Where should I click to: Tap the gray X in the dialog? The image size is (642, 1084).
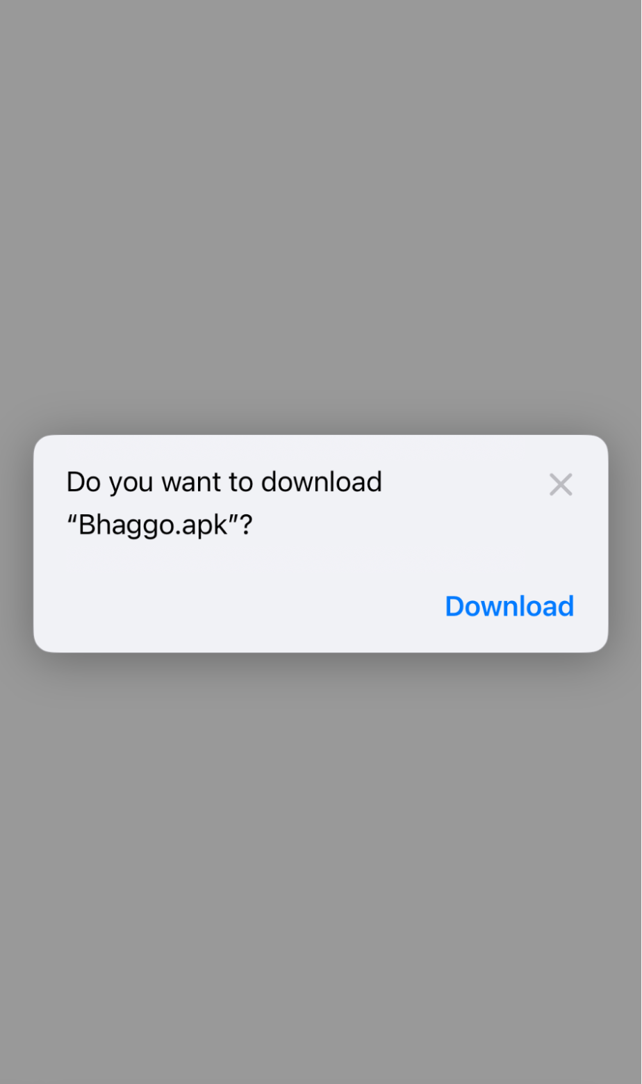click(561, 484)
